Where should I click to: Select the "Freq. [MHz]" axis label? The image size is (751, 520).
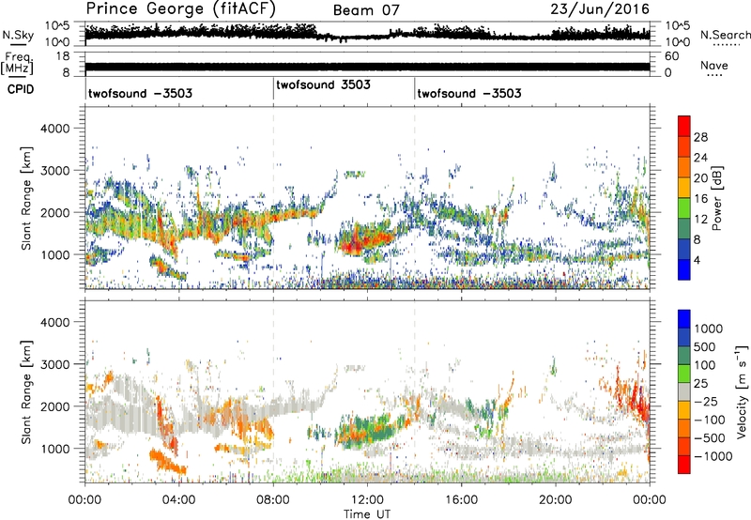(17, 63)
